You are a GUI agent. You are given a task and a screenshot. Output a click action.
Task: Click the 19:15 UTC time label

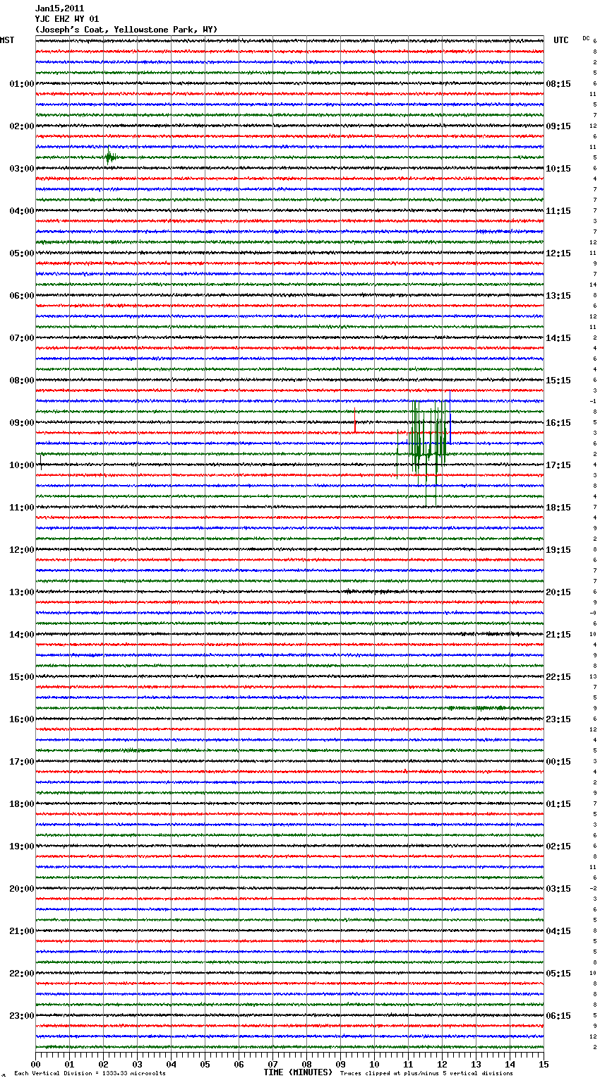click(x=558, y=550)
